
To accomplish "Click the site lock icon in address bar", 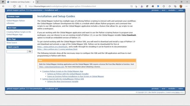I will click(x=26, y=6).
